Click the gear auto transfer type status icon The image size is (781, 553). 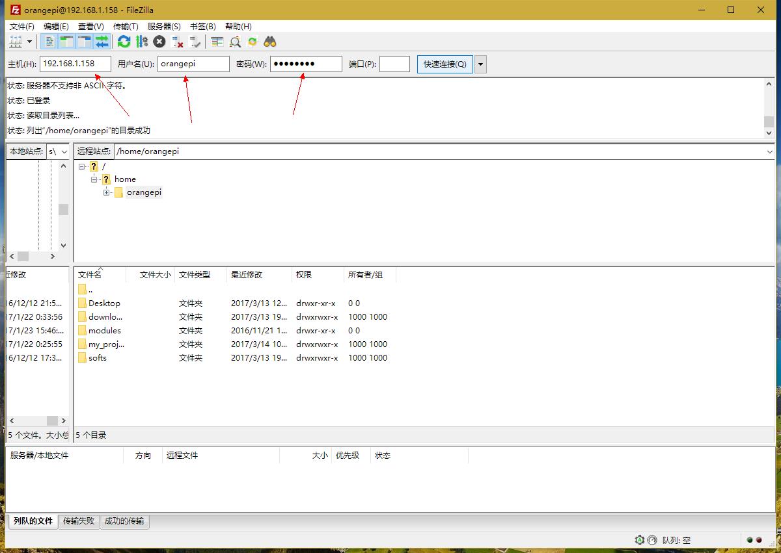point(640,540)
